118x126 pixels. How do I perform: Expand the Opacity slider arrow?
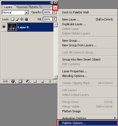54,12
